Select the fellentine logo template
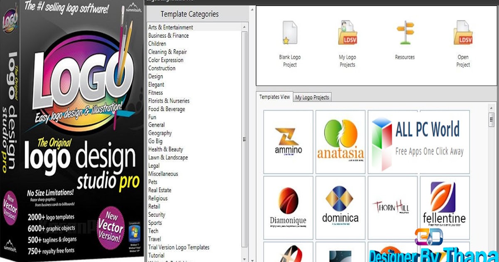Screen dimensions: 499x262 point(445,207)
